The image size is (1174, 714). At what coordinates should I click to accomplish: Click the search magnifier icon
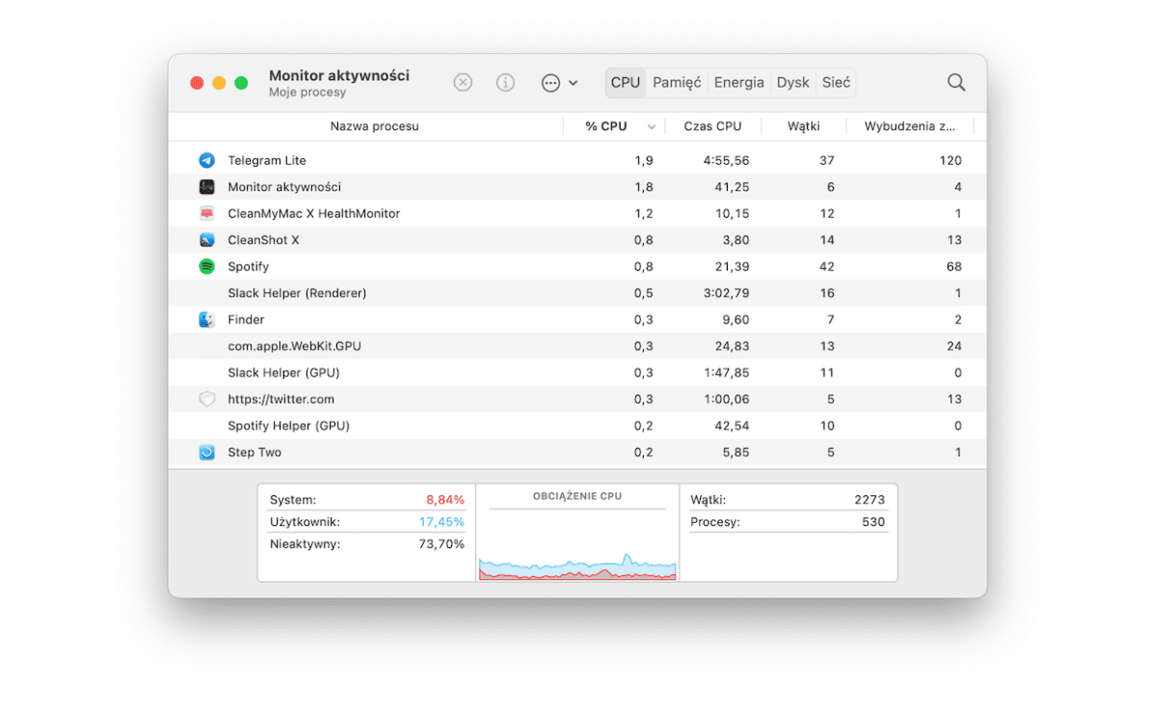[x=956, y=83]
